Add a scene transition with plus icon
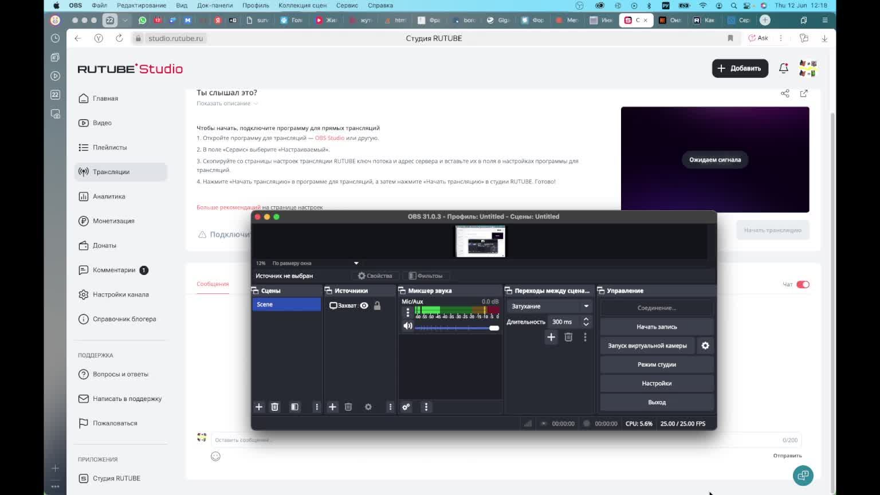This screenshot has width=880, height=495. 551,337
